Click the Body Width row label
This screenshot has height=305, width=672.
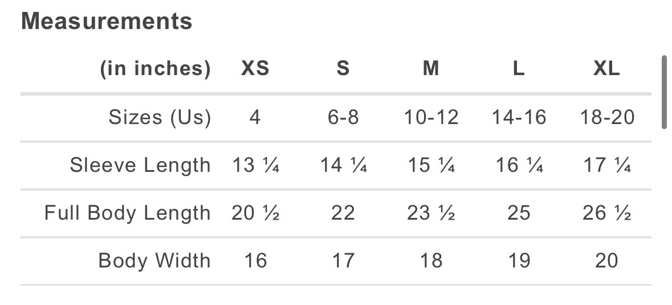[154, 261]
